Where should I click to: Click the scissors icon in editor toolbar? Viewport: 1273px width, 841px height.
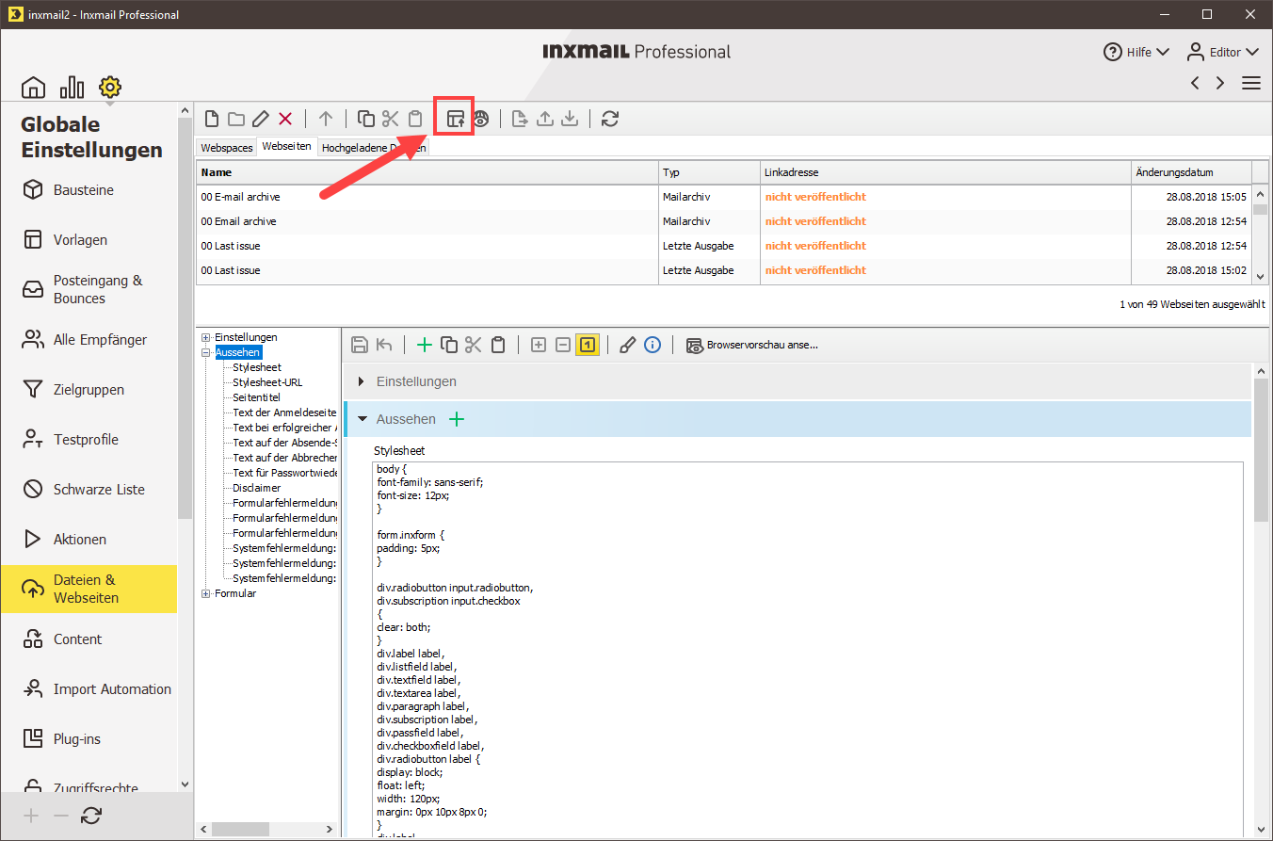coord(474,345)
